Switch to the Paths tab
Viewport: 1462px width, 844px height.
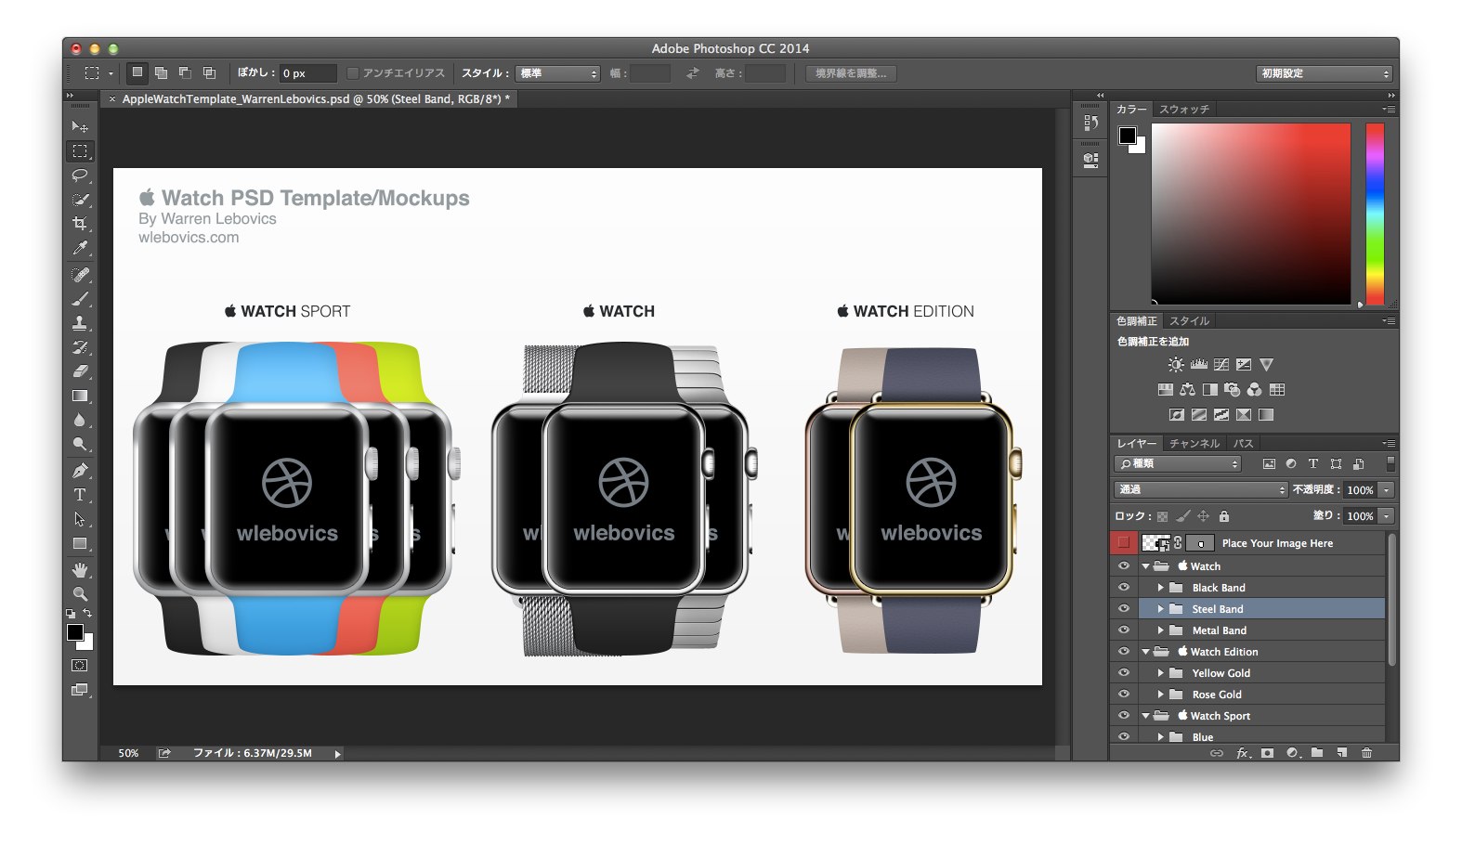(x=1244, y=444)
